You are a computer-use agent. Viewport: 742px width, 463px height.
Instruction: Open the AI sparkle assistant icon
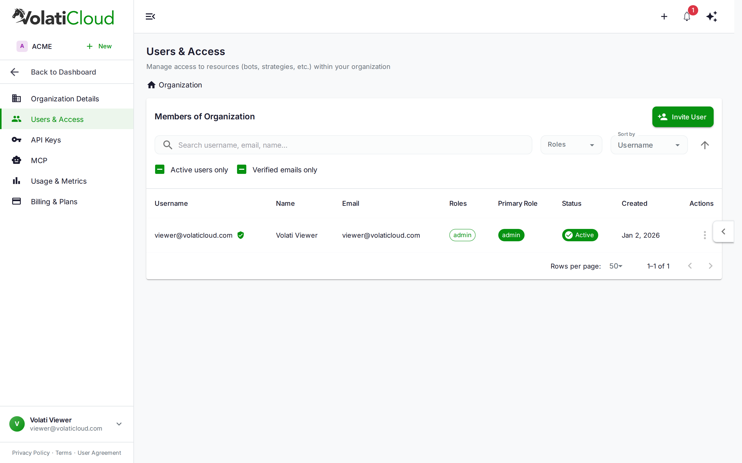tap(712, 16)
